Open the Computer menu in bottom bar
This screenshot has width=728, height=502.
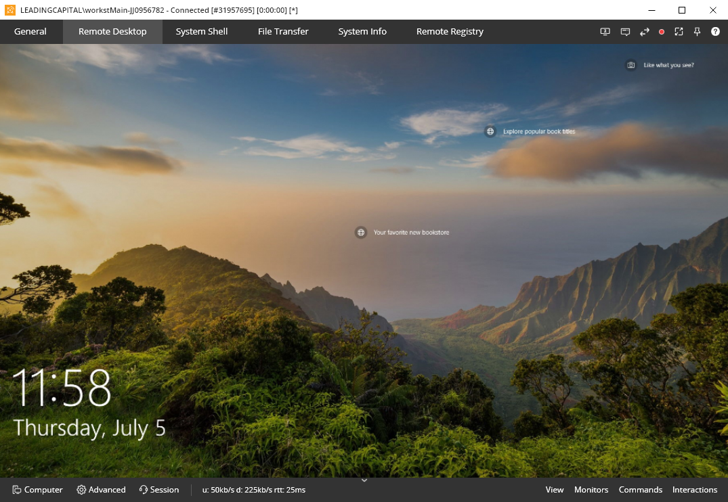(38, 489)
